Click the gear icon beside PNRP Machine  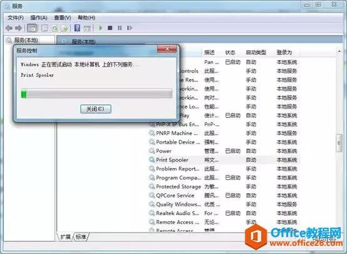coord(152,133)
